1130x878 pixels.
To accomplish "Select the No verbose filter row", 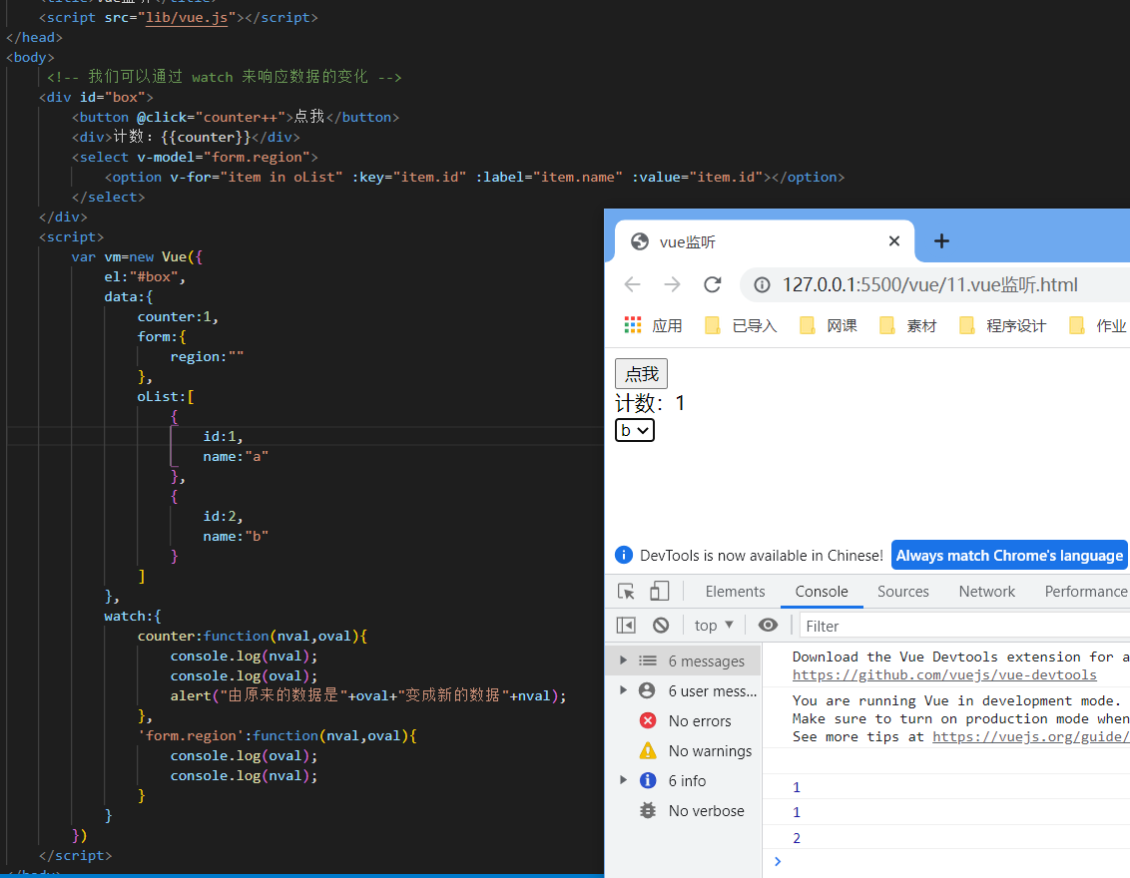I will tap(683, 811).
